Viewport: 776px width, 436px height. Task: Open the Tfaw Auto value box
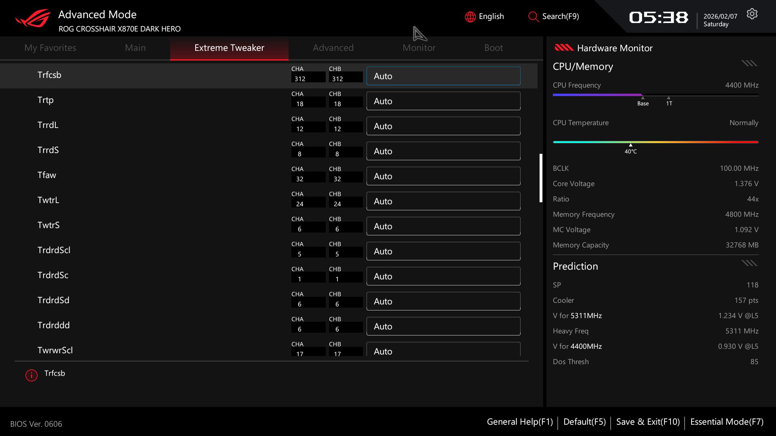click(443, 176)
